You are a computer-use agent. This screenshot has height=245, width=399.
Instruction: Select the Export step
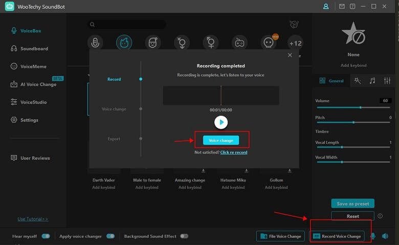click(114, 139)
